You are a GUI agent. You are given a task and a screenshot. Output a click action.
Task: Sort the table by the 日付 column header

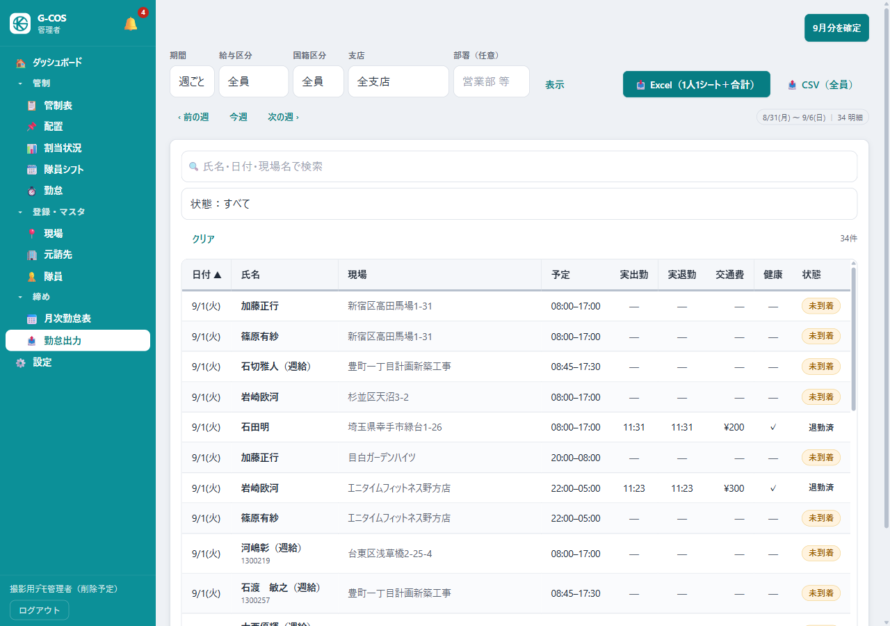207,275
